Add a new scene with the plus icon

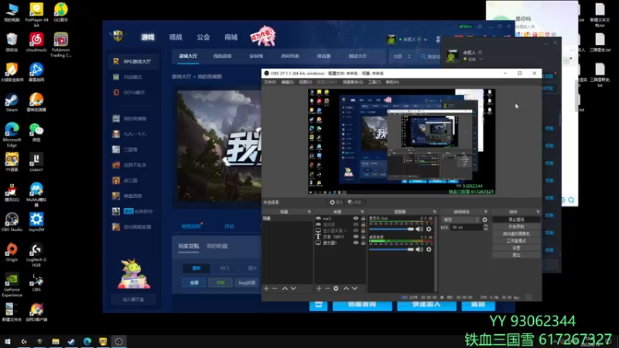pyautogui.click(x=266, y=288)
